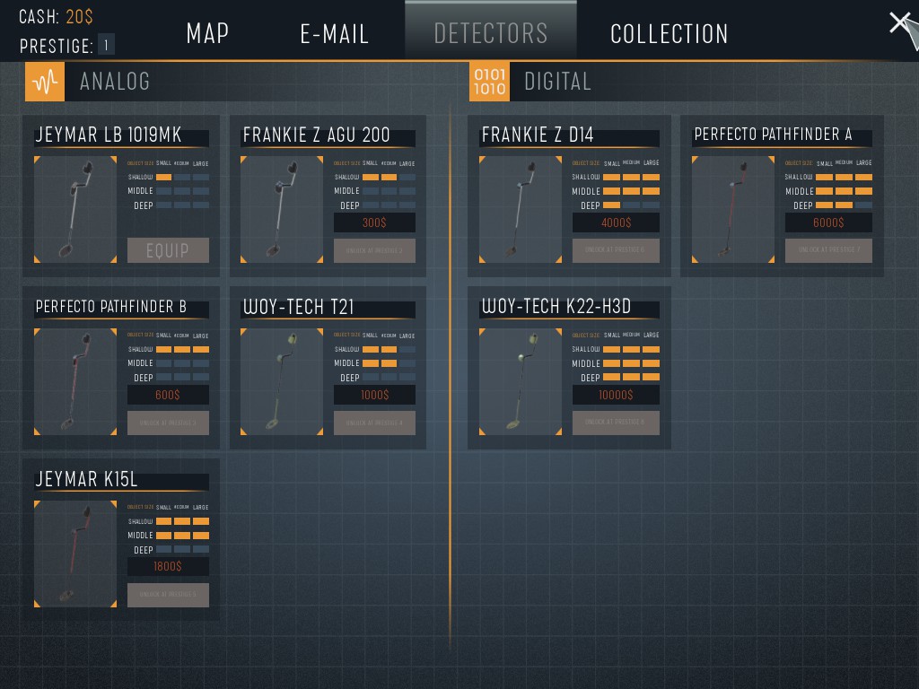Close the detectors screen with the X
The width and height of the screenshot is (919, 689).
point(900,24)
